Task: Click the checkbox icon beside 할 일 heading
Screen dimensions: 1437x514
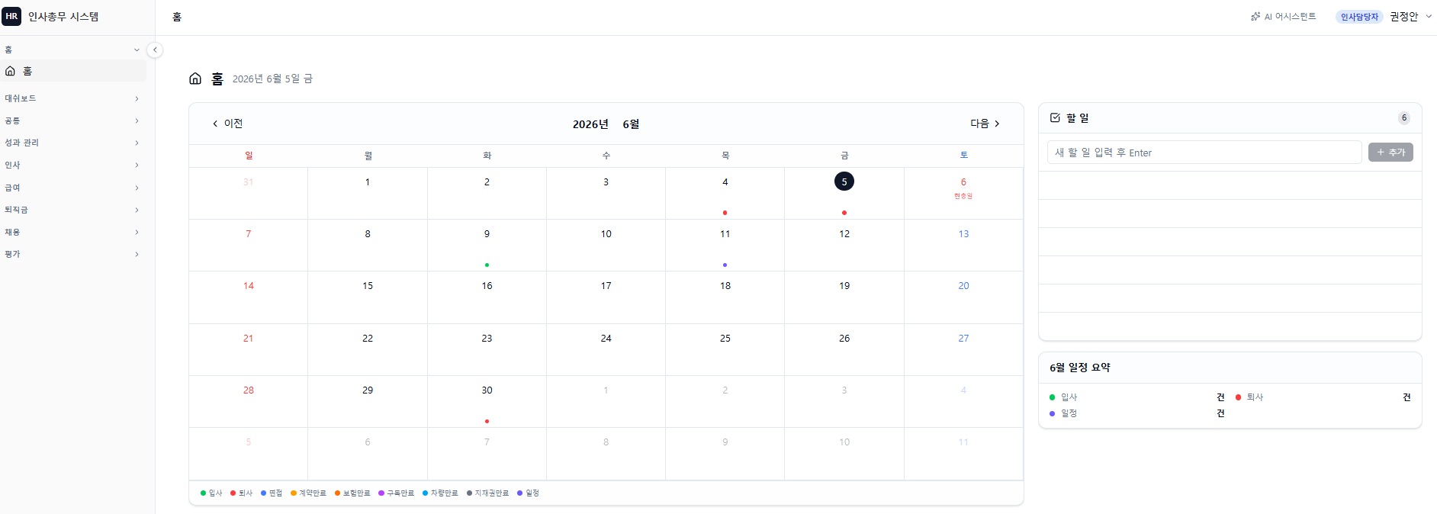Action: point(1056,117)
